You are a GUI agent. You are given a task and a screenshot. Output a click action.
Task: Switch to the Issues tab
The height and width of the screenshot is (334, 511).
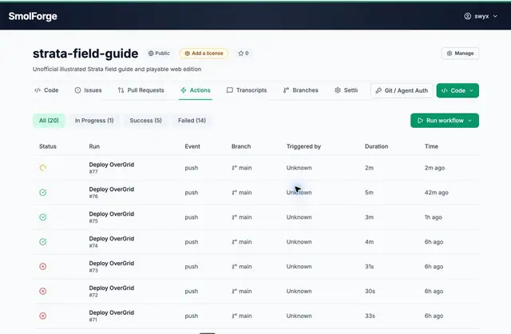[88, 90]
